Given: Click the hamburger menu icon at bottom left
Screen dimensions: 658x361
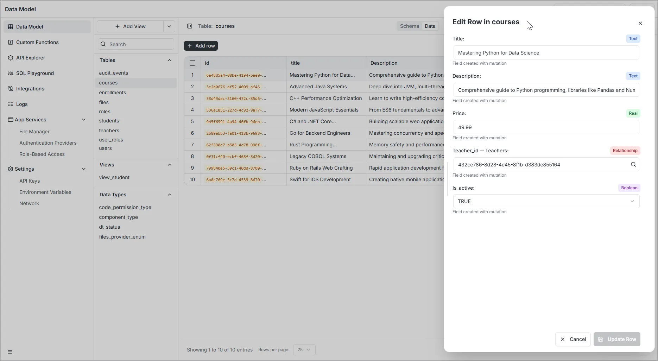Looking at the screenshot, I should click(10, 352).
